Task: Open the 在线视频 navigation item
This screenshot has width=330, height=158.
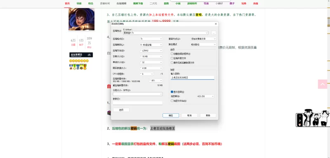Action: [121, 4]
